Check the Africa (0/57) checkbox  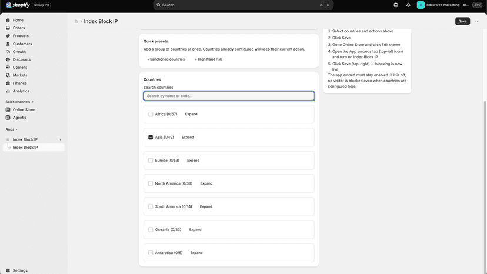(x=151, y=114)
